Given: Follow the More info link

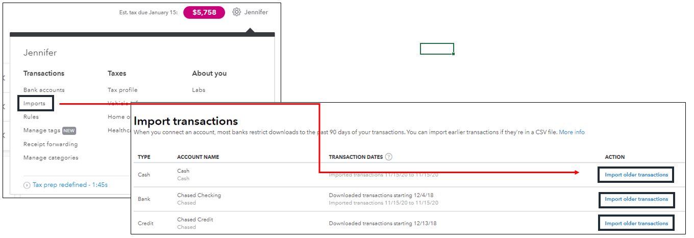Looking at the screenshot, I should pos(572,132).
